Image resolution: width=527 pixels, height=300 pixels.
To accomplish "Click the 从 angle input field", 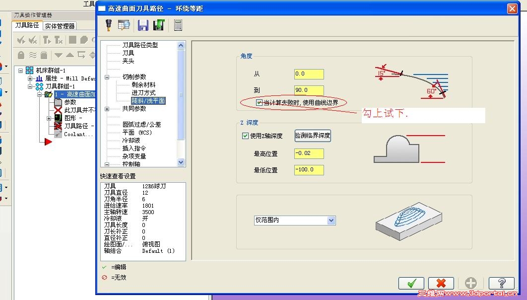I will 309,74.
